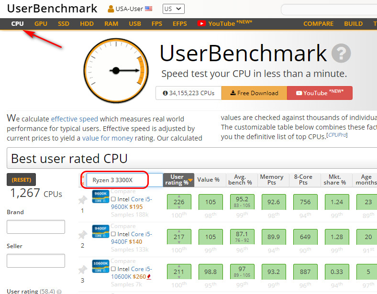Image resolution: width=377 pixels, height=294 pixels.
Task: Click the 1.28 market share cell
Action: (x=337, y=237)
